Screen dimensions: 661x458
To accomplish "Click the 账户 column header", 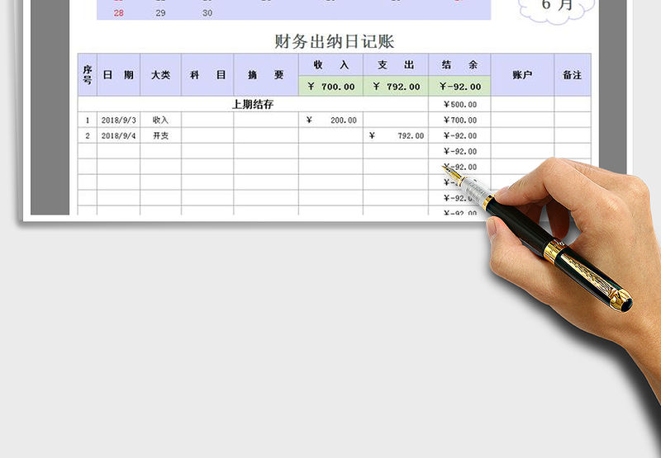I will tap(522, 75).
